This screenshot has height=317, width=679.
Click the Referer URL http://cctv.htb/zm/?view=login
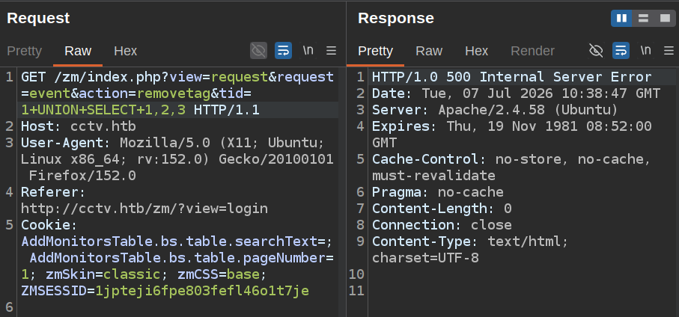(x=144, y=209)
